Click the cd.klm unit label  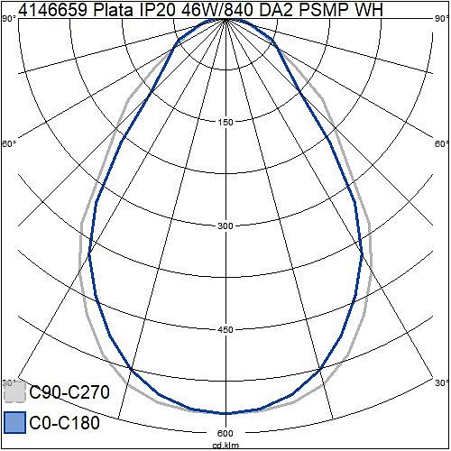point(225,446)
